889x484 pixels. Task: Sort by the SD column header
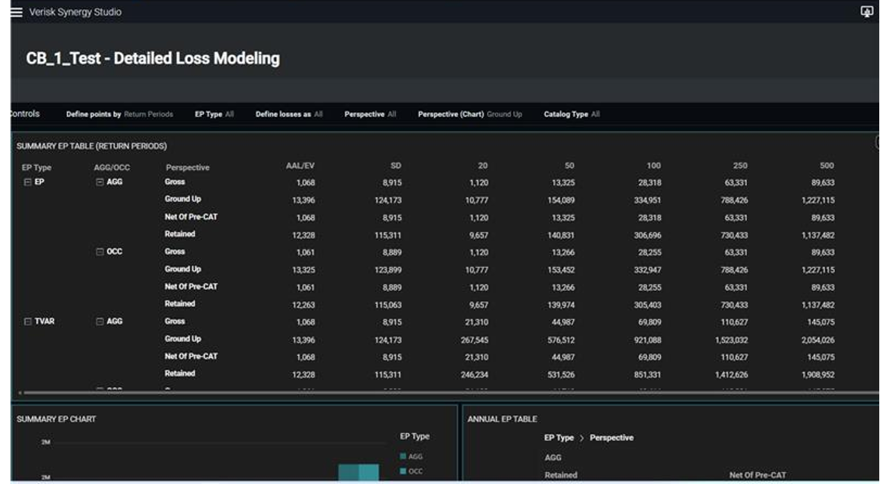397,166
